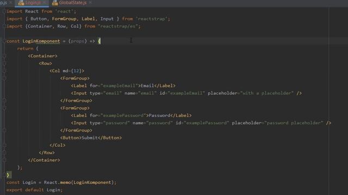Click the fold end marker beside </Container>
The image size is (348, 195).
[x=4, y=160]
